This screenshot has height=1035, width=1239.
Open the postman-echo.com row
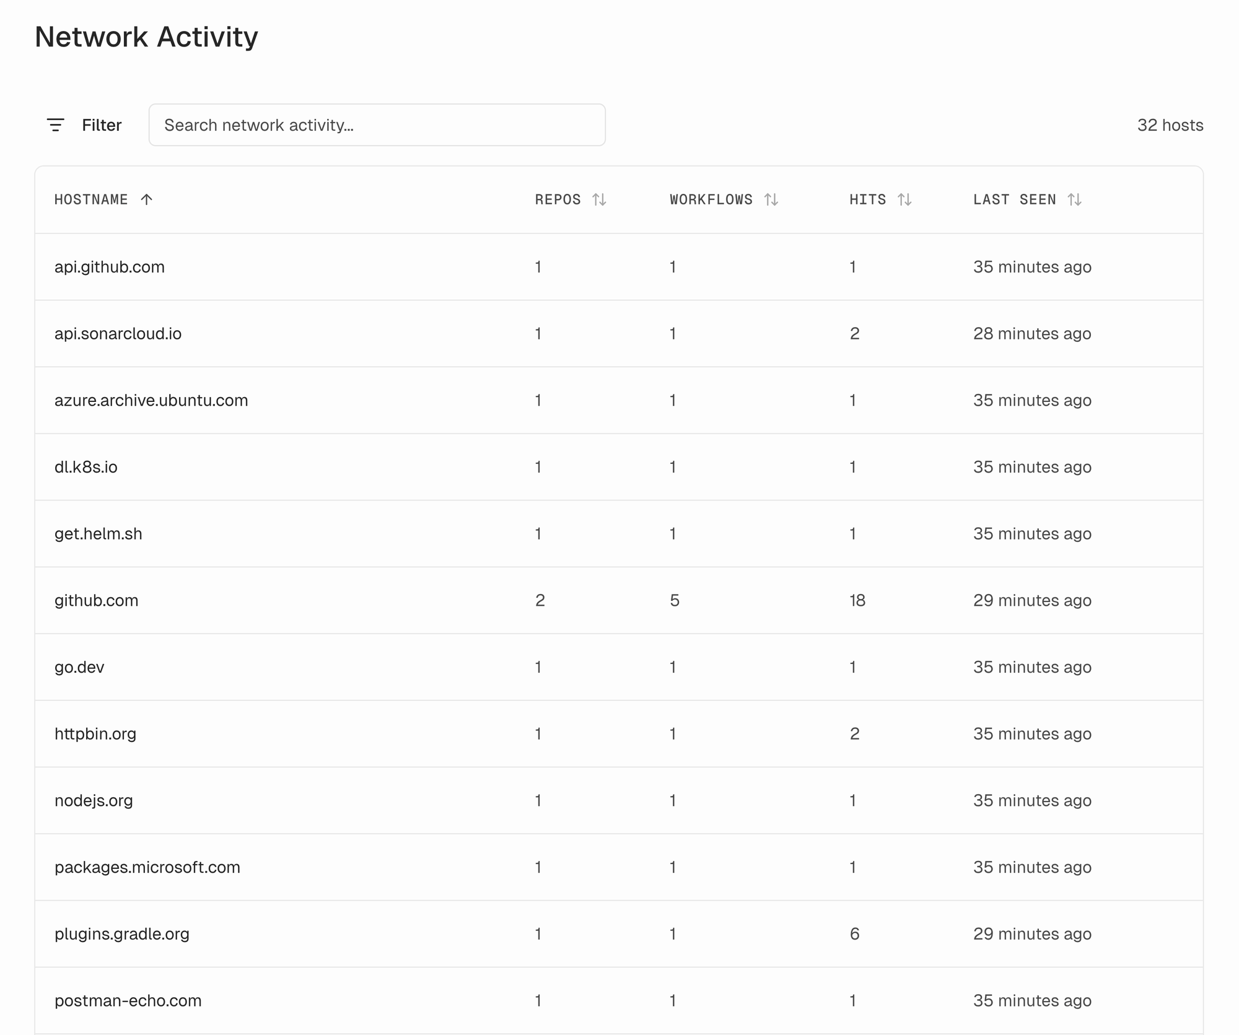click(128, 1000)
